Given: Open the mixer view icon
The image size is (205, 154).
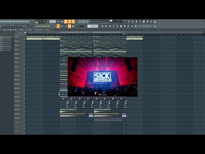Looking at the screenshot, I should (x=114, y=26).
